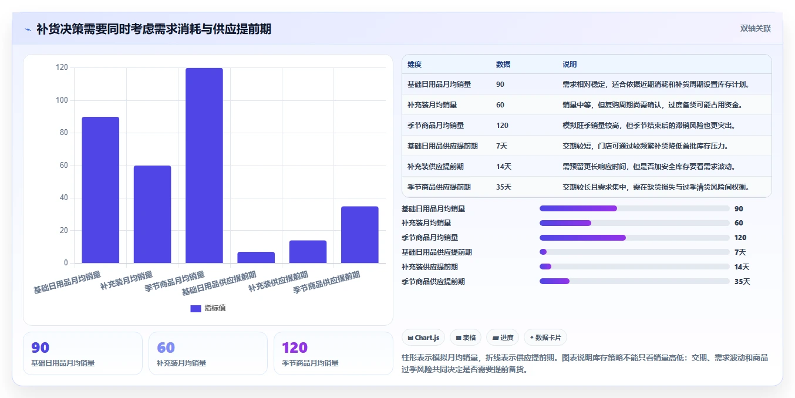Click the Chart.js chip
Viewport: 795px width, 398px height.
coord(423,338)
